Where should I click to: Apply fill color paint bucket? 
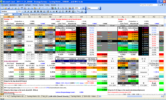tap(78, 11)
